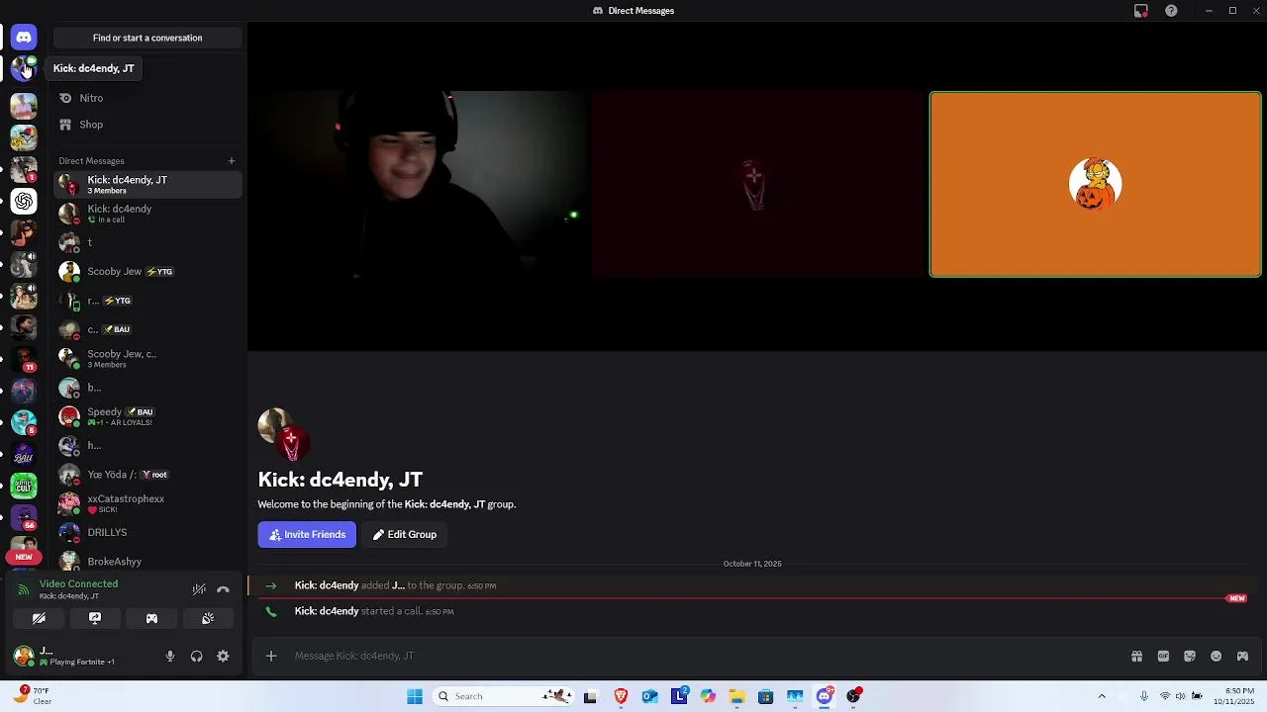Open Scooby Jew YTG direct message

point(147,271)
